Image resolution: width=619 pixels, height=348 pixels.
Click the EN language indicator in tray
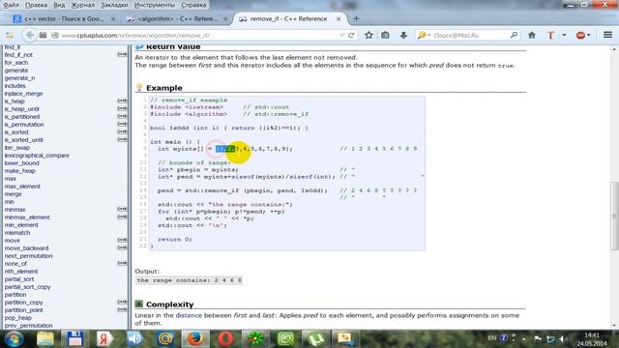pyautogui.click(x=492, y=338)
